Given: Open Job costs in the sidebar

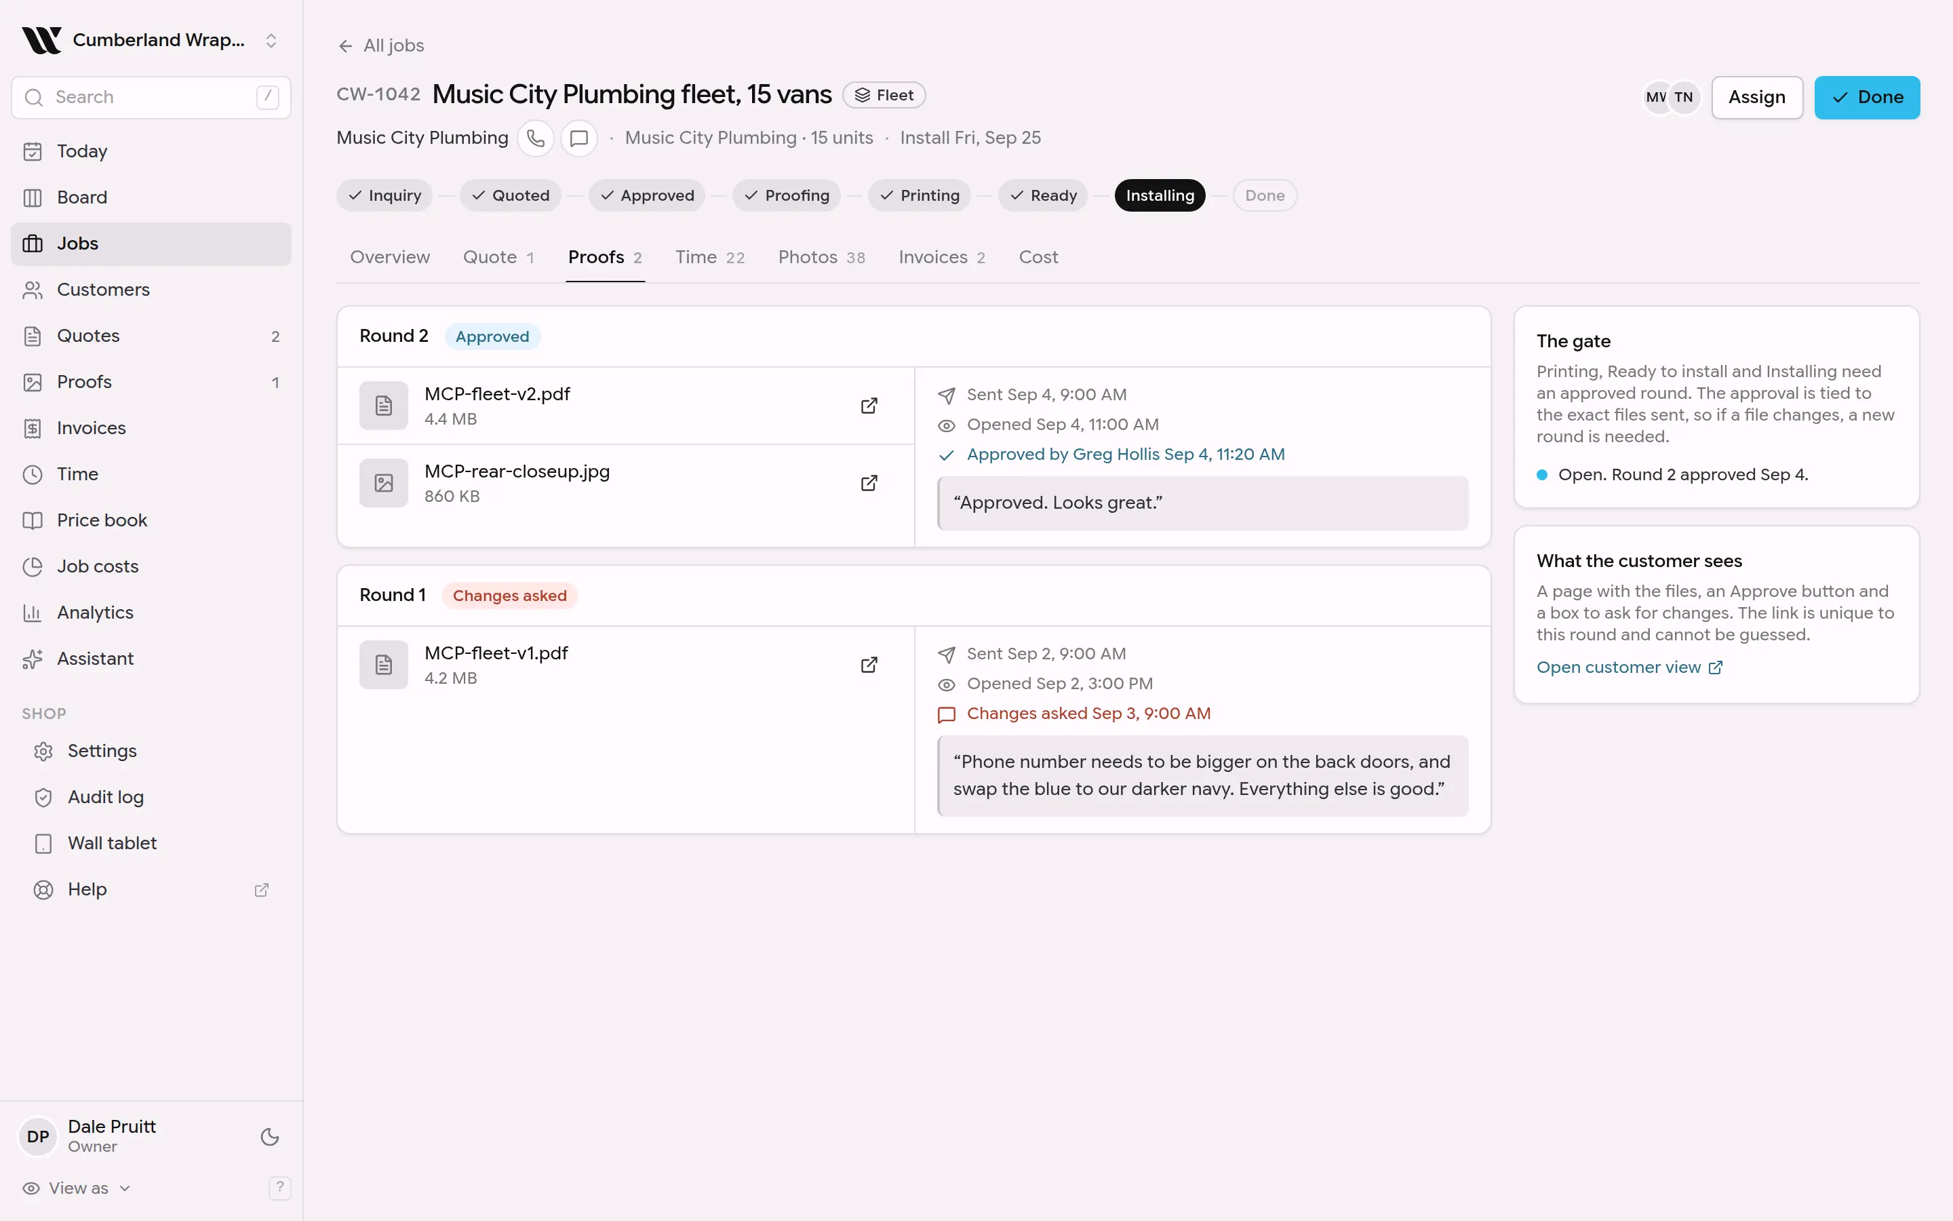Looking at the screenshot, I should click(x=151, y=566).
